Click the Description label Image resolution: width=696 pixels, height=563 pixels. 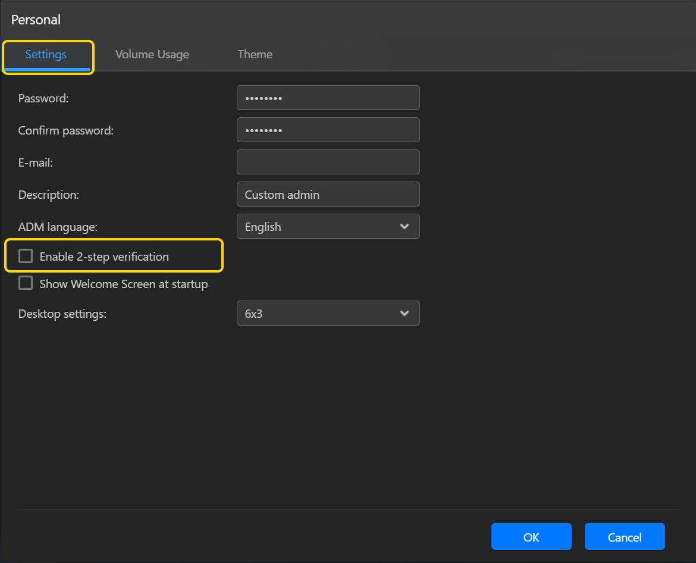point(48,195)
